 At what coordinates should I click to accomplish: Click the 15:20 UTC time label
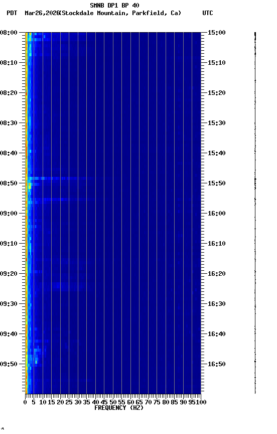217,93
